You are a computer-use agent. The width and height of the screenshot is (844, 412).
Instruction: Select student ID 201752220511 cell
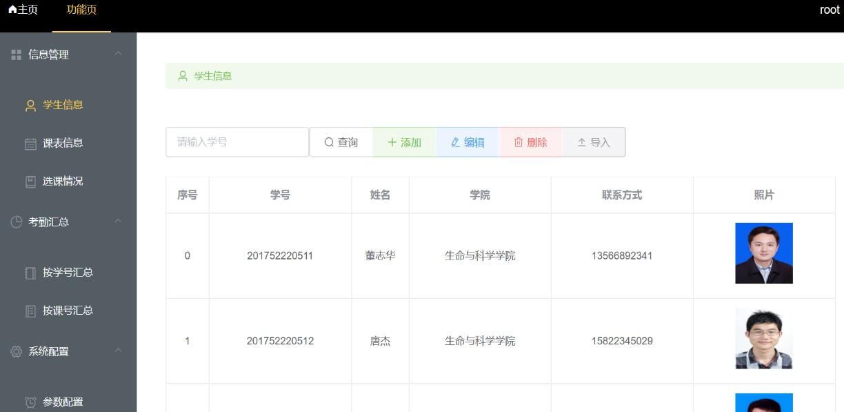280,256
